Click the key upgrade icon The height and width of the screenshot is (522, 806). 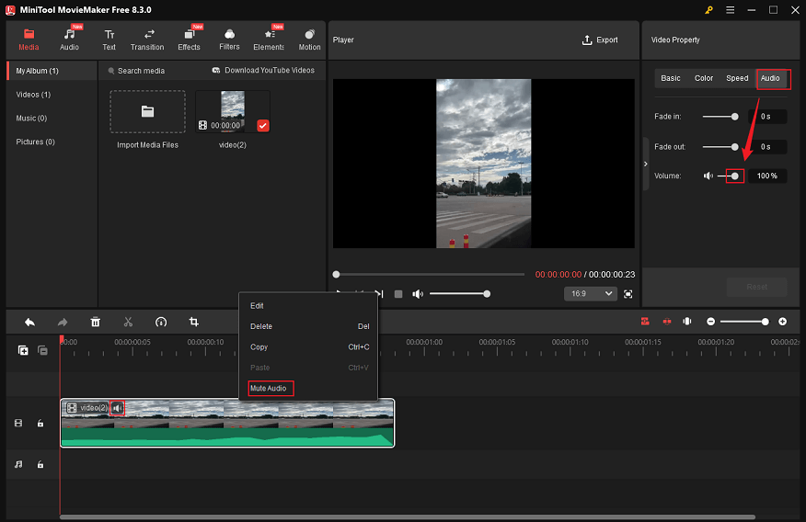pyautogui.click(x=708, y=10)
